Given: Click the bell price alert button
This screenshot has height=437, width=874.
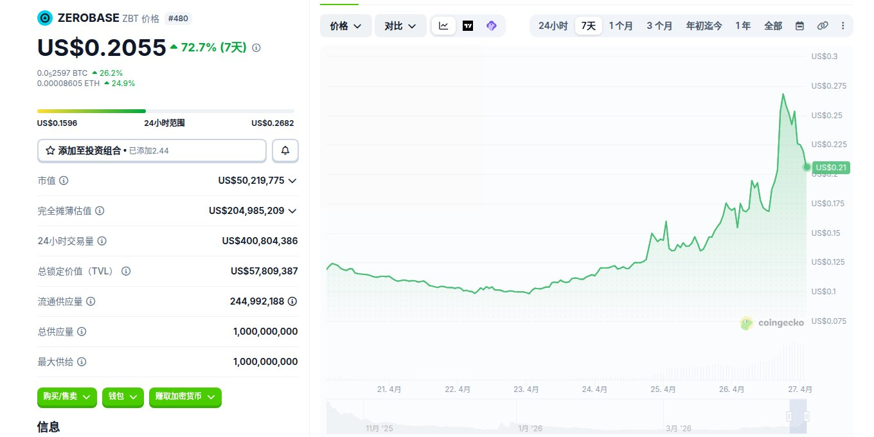Looking at the screenshot, I should coord(285,151).
